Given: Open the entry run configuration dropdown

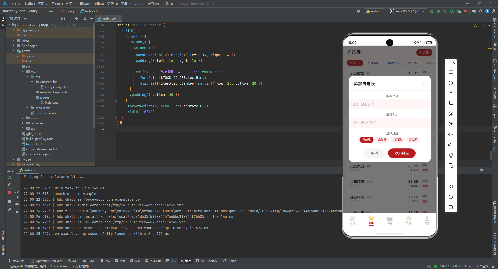Looking at the screenshot, I should (375, 11).
